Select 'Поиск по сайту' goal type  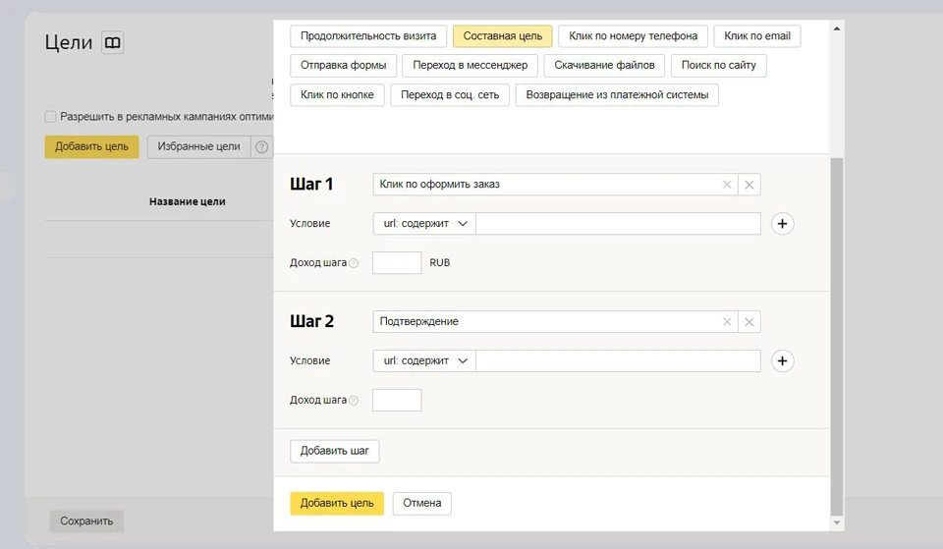[x=719, y=66]
